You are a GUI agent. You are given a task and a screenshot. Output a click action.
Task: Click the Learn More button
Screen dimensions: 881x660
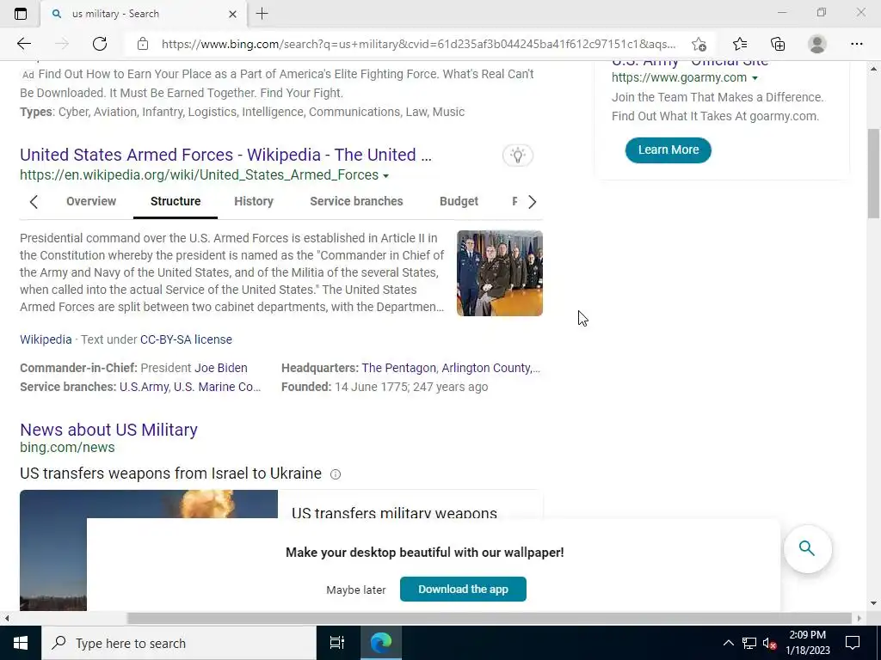click(668, 150)
